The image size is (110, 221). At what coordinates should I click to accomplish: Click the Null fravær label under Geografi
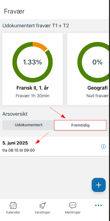coord(97,96)
